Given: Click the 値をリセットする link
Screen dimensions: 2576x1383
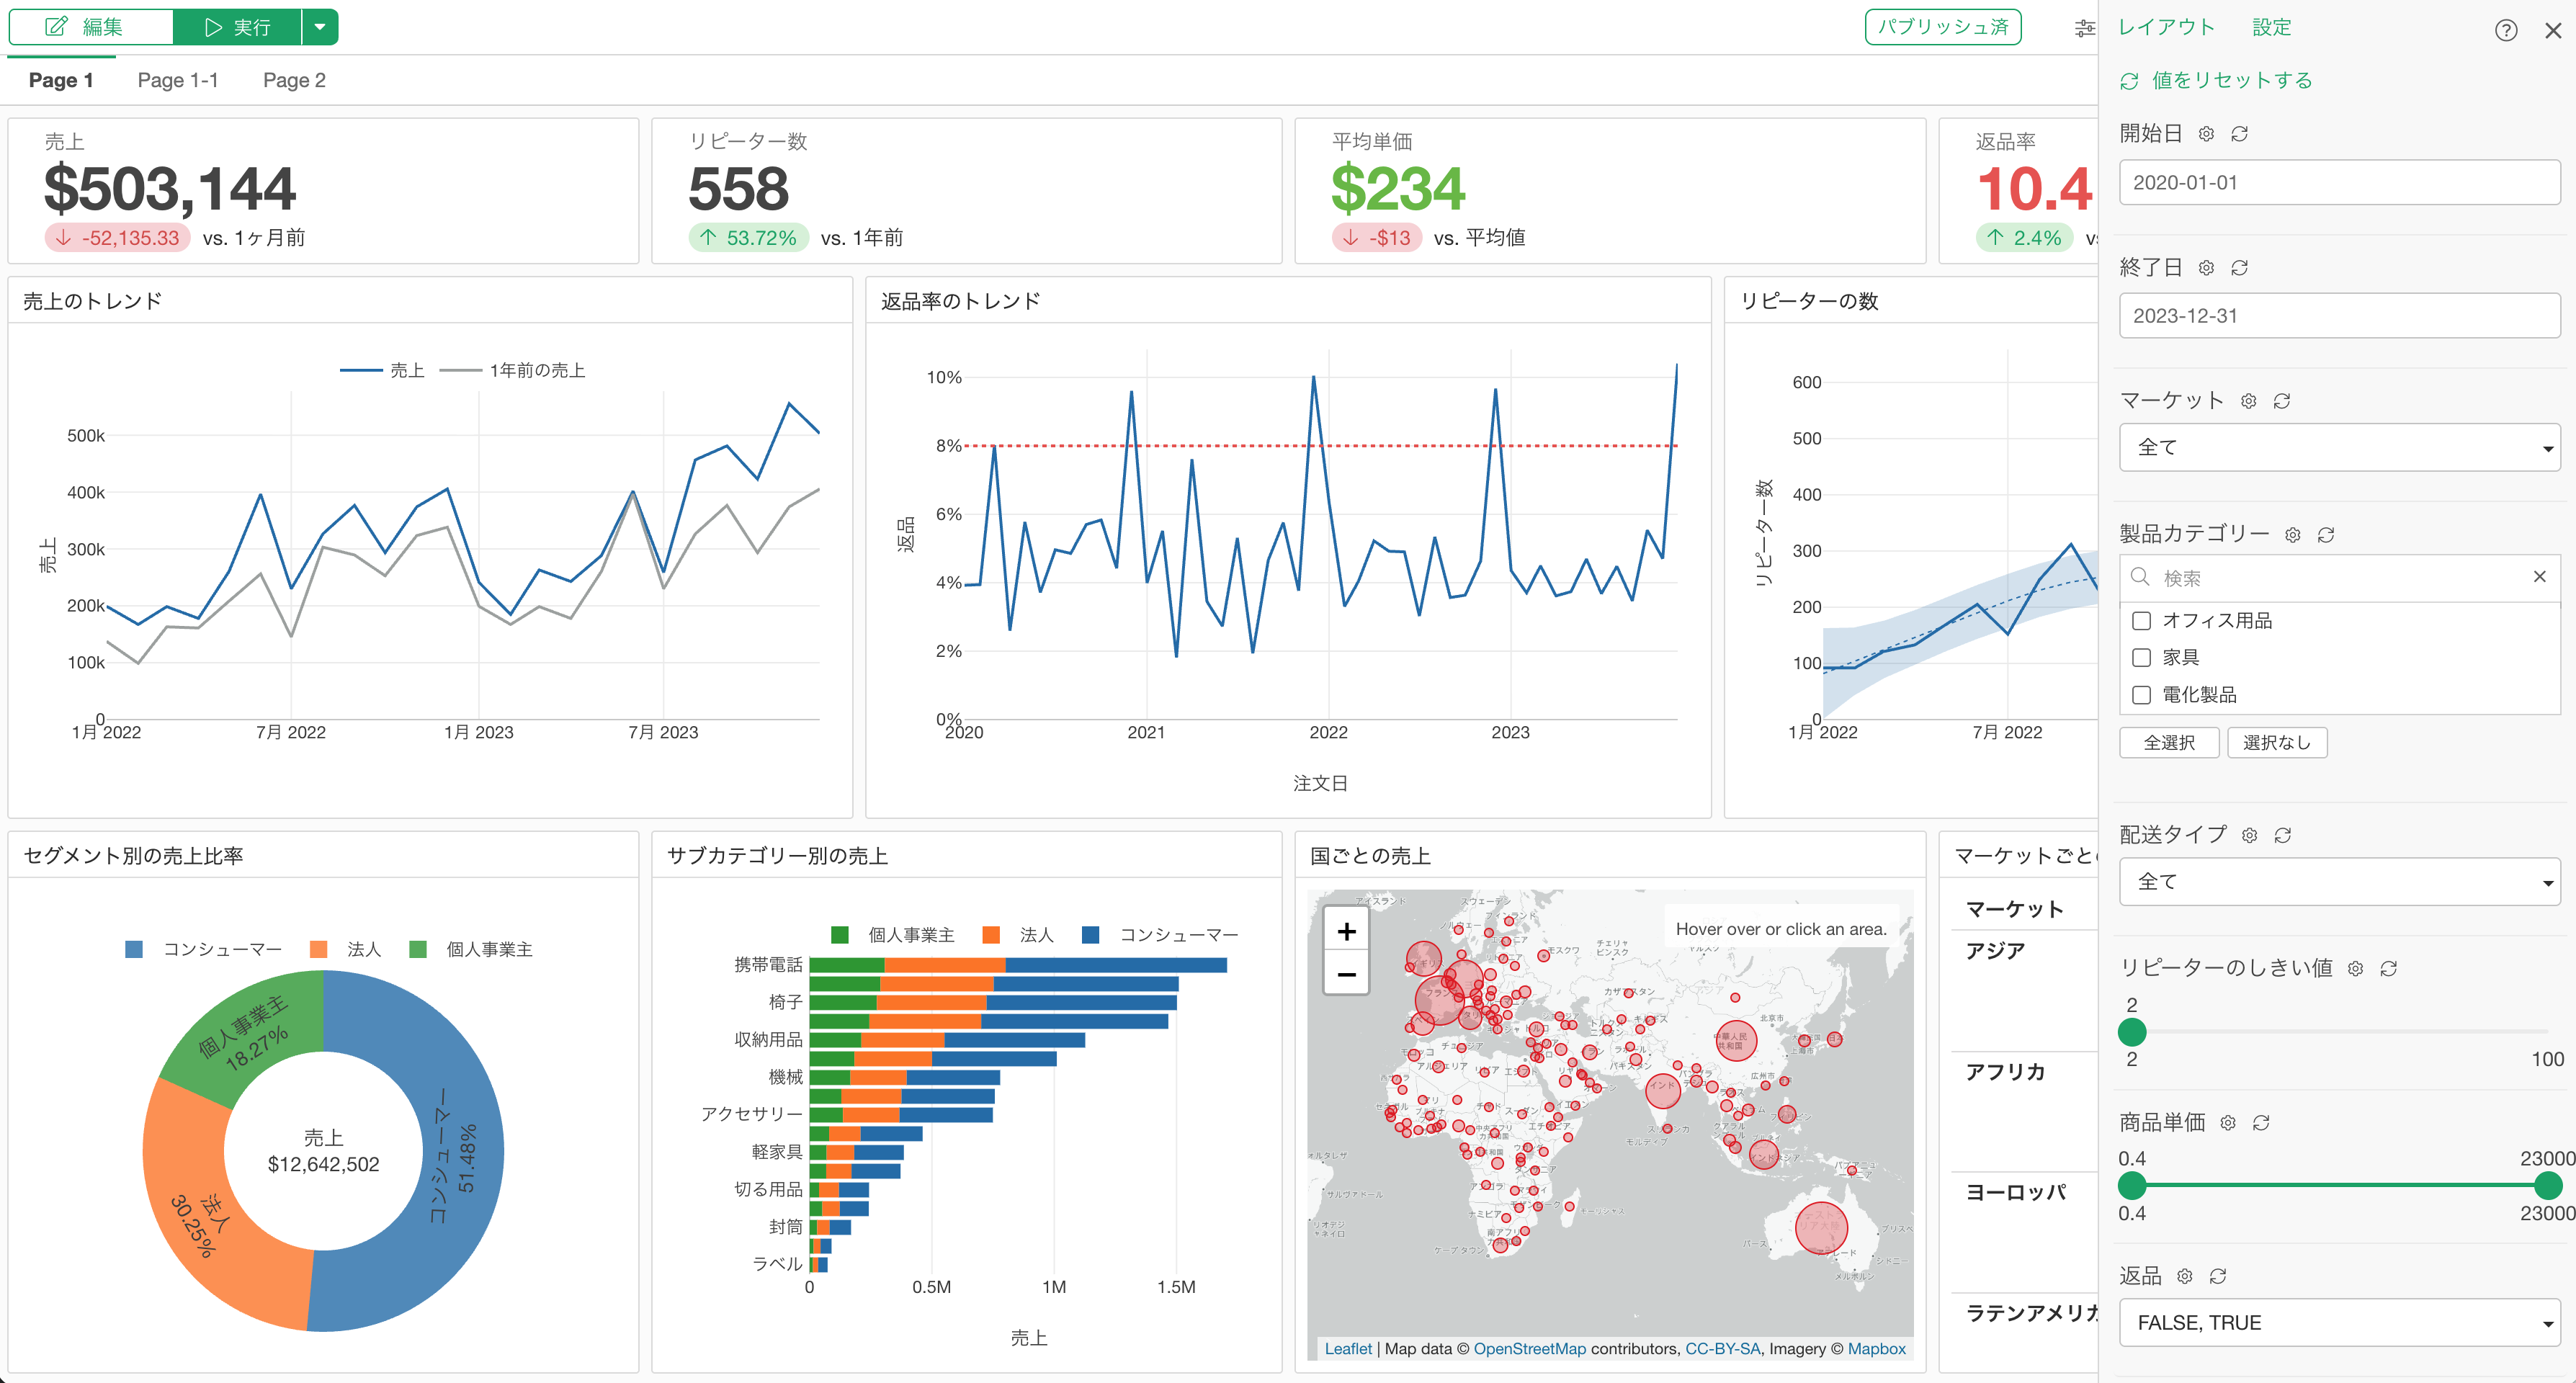Looking at the screenshot, I should coord(2231,80).
